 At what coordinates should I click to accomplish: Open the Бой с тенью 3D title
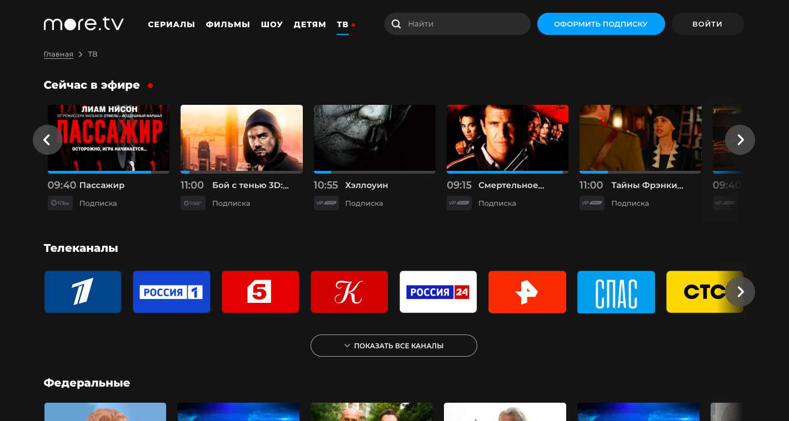[x=251, y=185]
